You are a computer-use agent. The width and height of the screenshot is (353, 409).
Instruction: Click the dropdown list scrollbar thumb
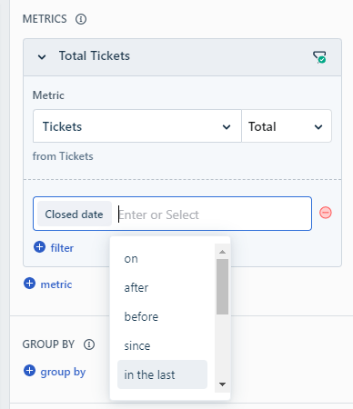(x=222, y=286)
